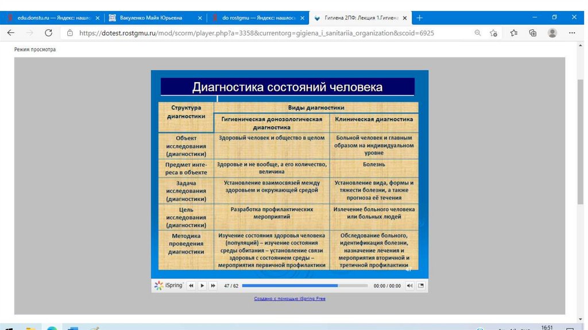Click the 00:00 / 00:00 time display
The width and height of the screenshot is (588, 330).
pos(387,286)
